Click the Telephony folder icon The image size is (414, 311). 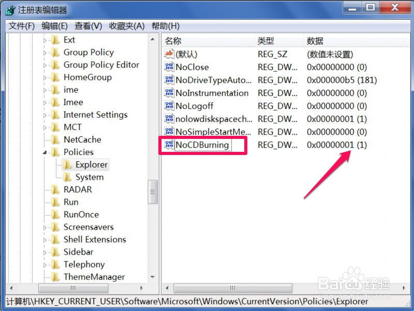pos(55,264)
